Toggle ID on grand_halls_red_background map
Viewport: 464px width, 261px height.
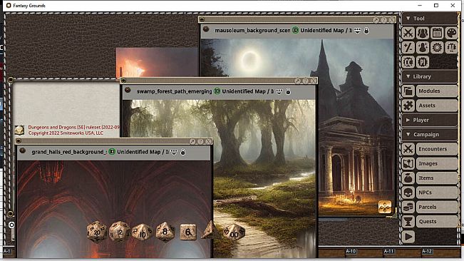pyautogui.click(x=112, y=152)
